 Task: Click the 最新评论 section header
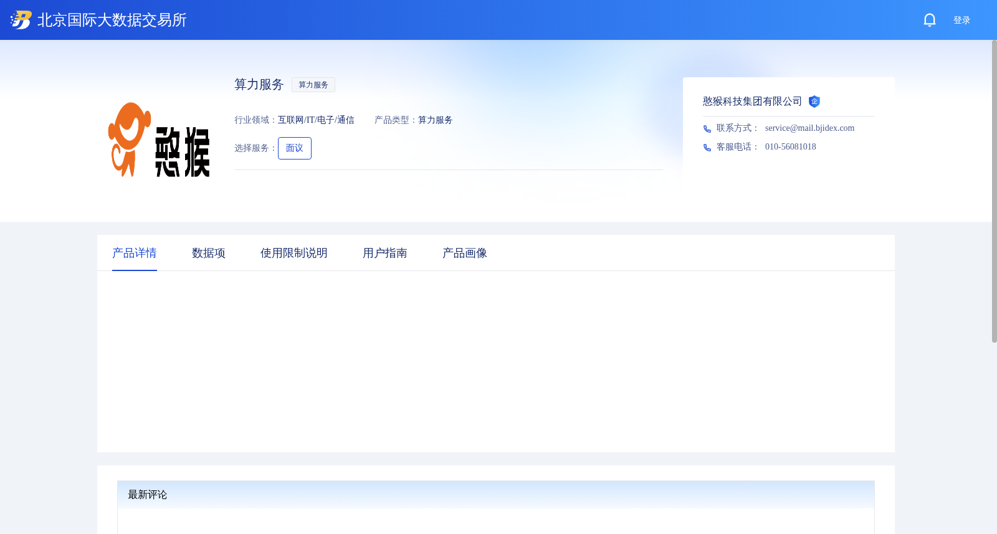(496, 495)
